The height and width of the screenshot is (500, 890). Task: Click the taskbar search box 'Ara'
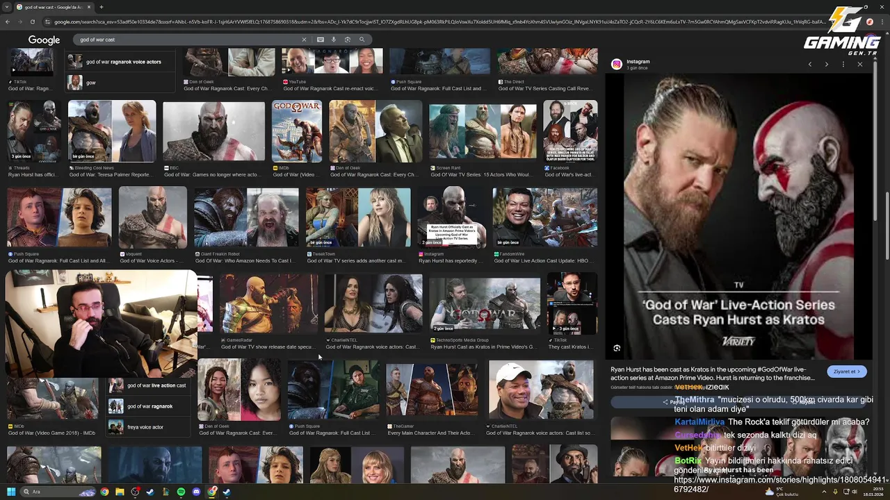coord(58,492)
